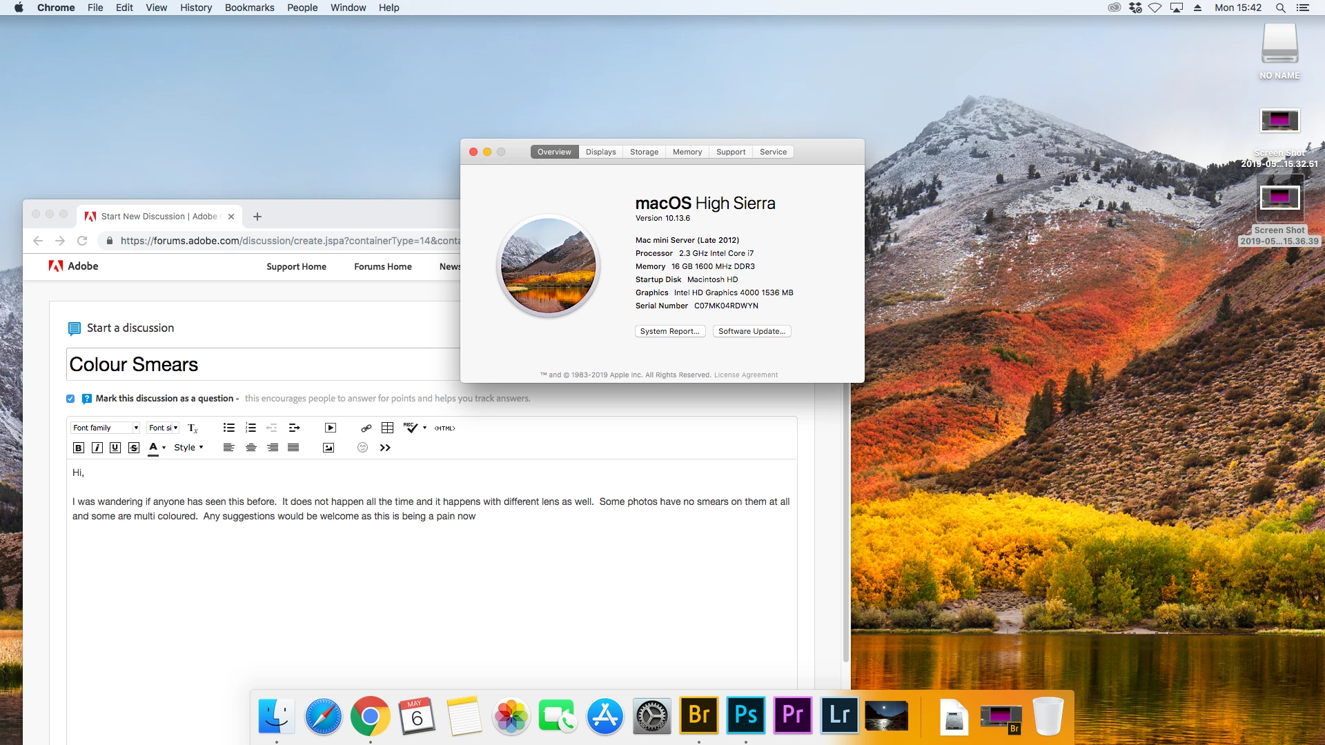1325x745 pixels.
Task: Click the Software Update button
Action: click(x=752, y=331)
